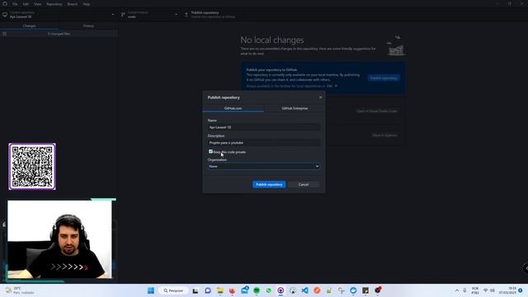The height and width of the screenshot is (297, 528).
Task: Toggle the select-all changed files checkbox
Action: click(4, 34)
